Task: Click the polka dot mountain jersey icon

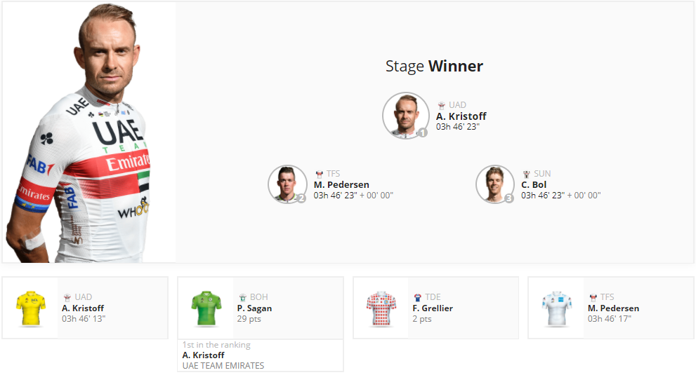Action: point(381,308)
